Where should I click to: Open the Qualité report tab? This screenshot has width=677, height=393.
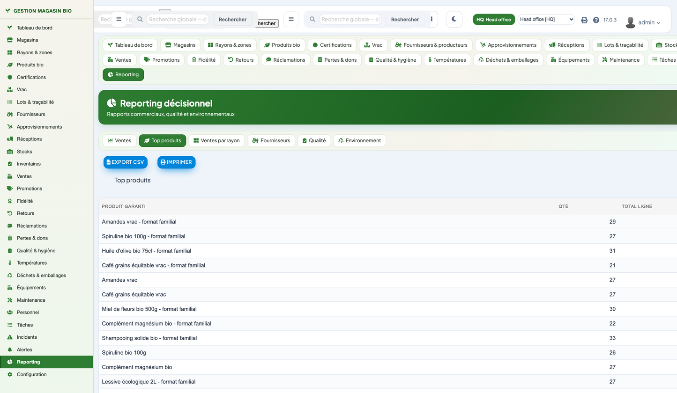(314, 140)
